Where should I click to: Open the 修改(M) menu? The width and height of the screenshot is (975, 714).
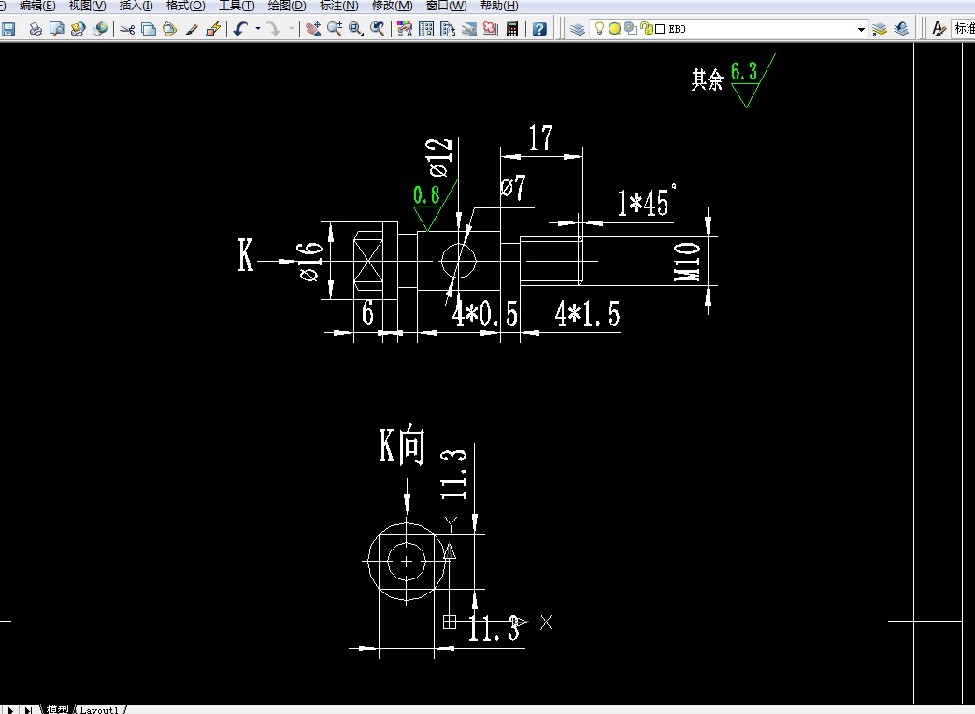pos(392,6)
